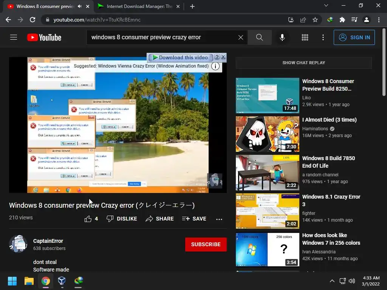The height and width of the screenshot is (290, 387).
Task: Bookmark this page with the star
Action: pyautogui.click(x=315, y=20)
